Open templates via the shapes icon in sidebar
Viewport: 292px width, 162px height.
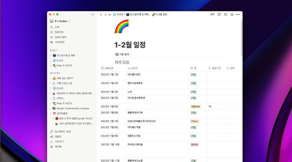click(52, 136)
